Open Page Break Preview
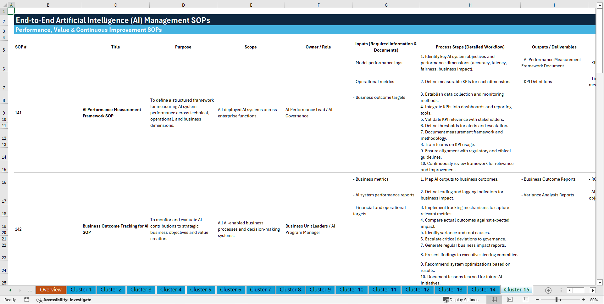The image size is (604, 304). 525,300
